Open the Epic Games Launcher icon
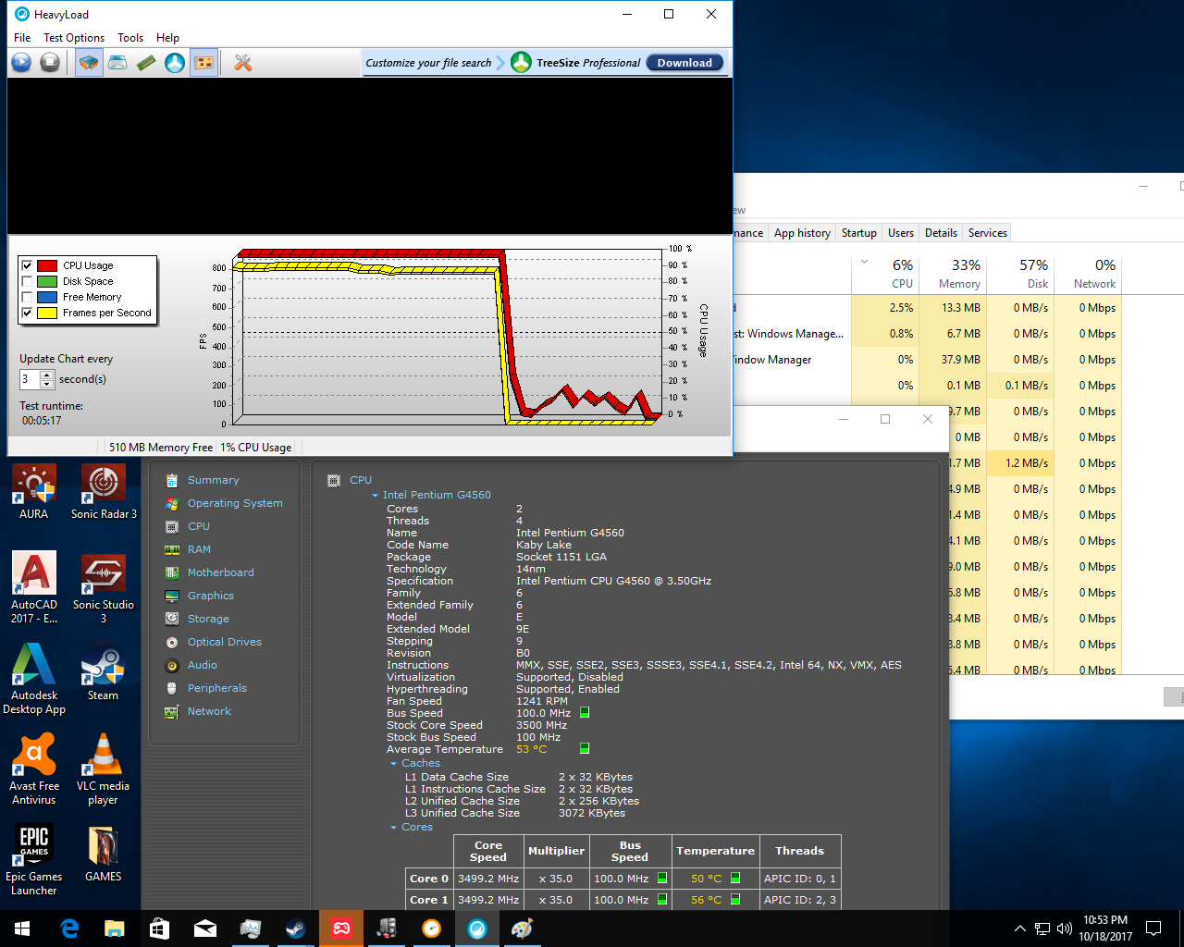 point(34,860)
